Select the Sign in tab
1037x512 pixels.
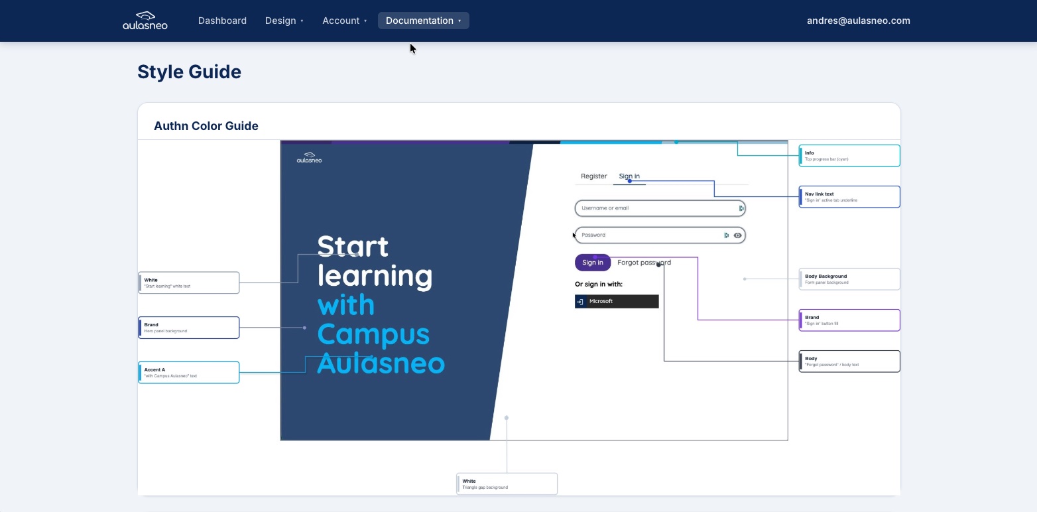(629, 176)
